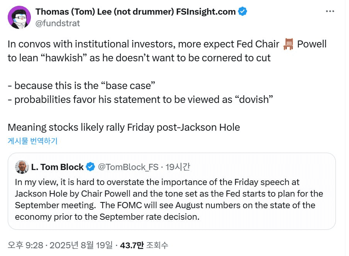Click the 'base case' bullet line
The image size is (349, 256).
click(81, 86)
